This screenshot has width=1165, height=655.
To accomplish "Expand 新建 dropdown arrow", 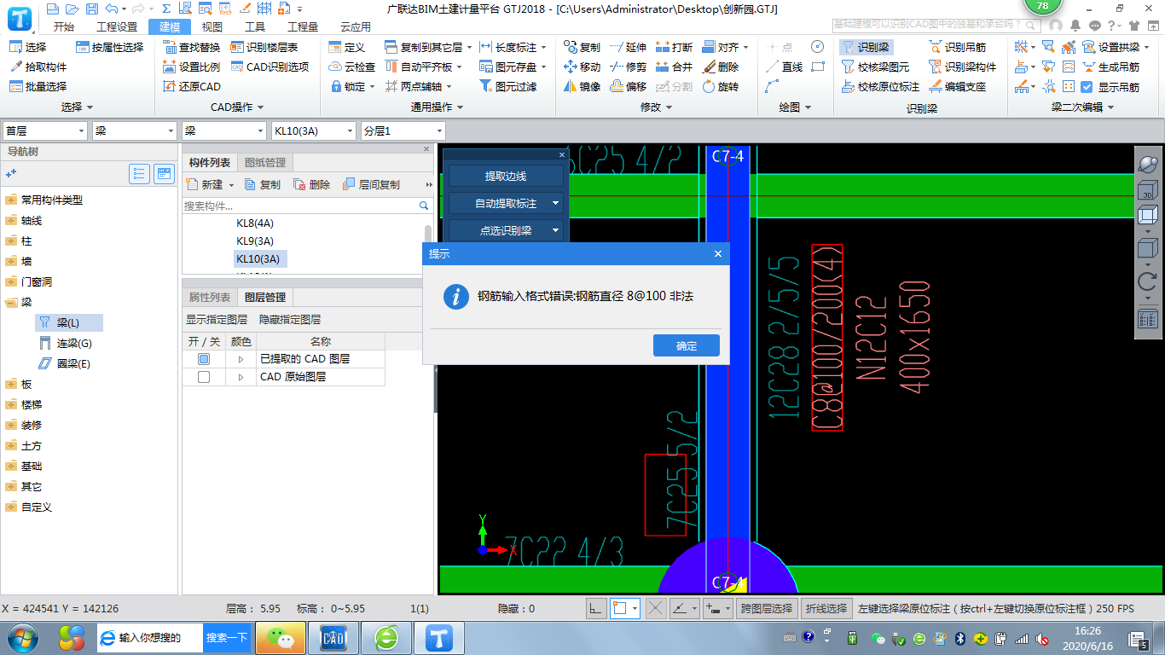I will (231, 185).
